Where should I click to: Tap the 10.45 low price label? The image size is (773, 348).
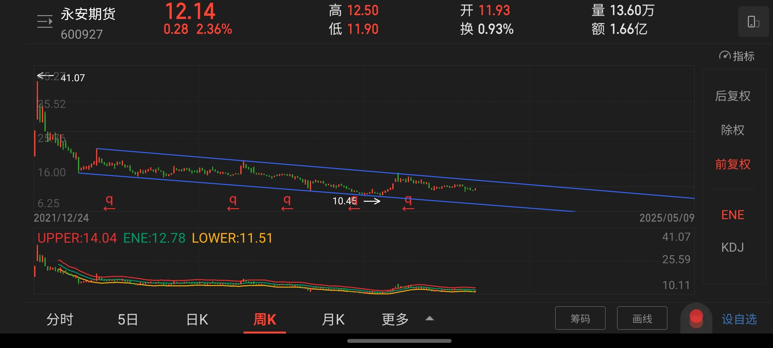coord(344,201)
